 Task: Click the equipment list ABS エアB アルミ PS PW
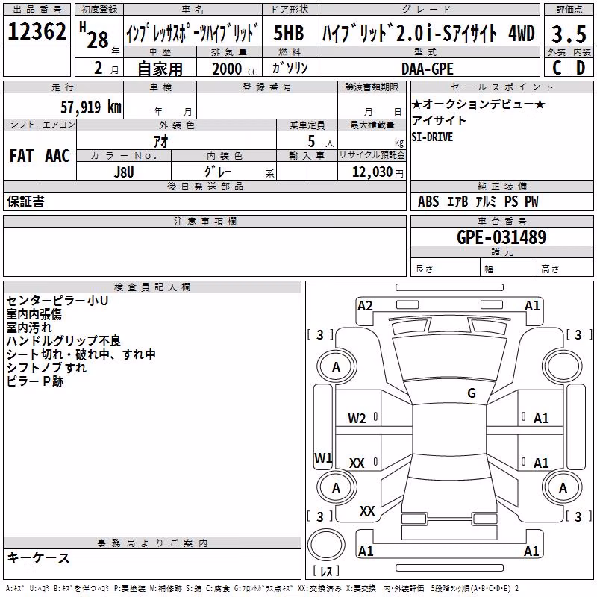click(478, 201)
